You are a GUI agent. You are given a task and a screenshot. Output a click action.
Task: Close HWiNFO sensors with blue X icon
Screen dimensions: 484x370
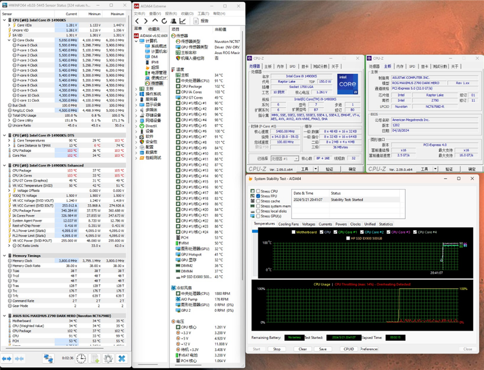point(122,358)
